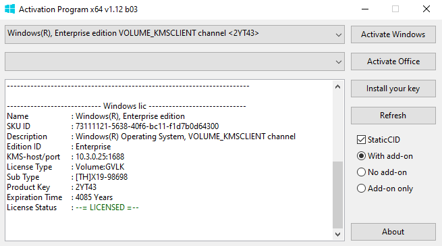Viewport: 442px width, 246px height.
Task: Click the Activate Windows button
Action: (393, 34)
